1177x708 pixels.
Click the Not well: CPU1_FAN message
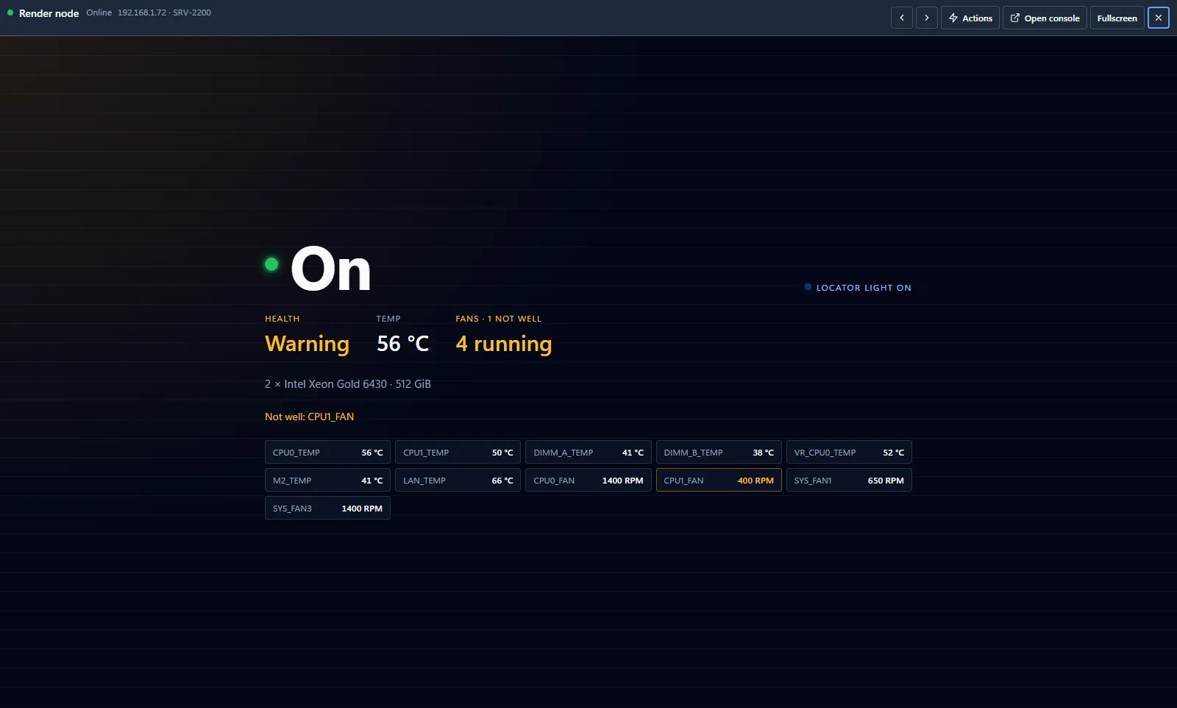pyautogui.click(x=309, y=417)
